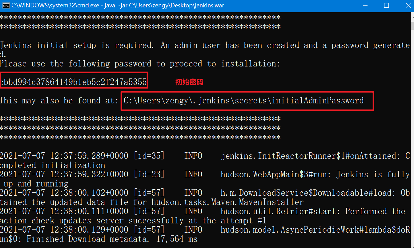Click the cmd.exe icon in title bar

click(x=6, y=6)
